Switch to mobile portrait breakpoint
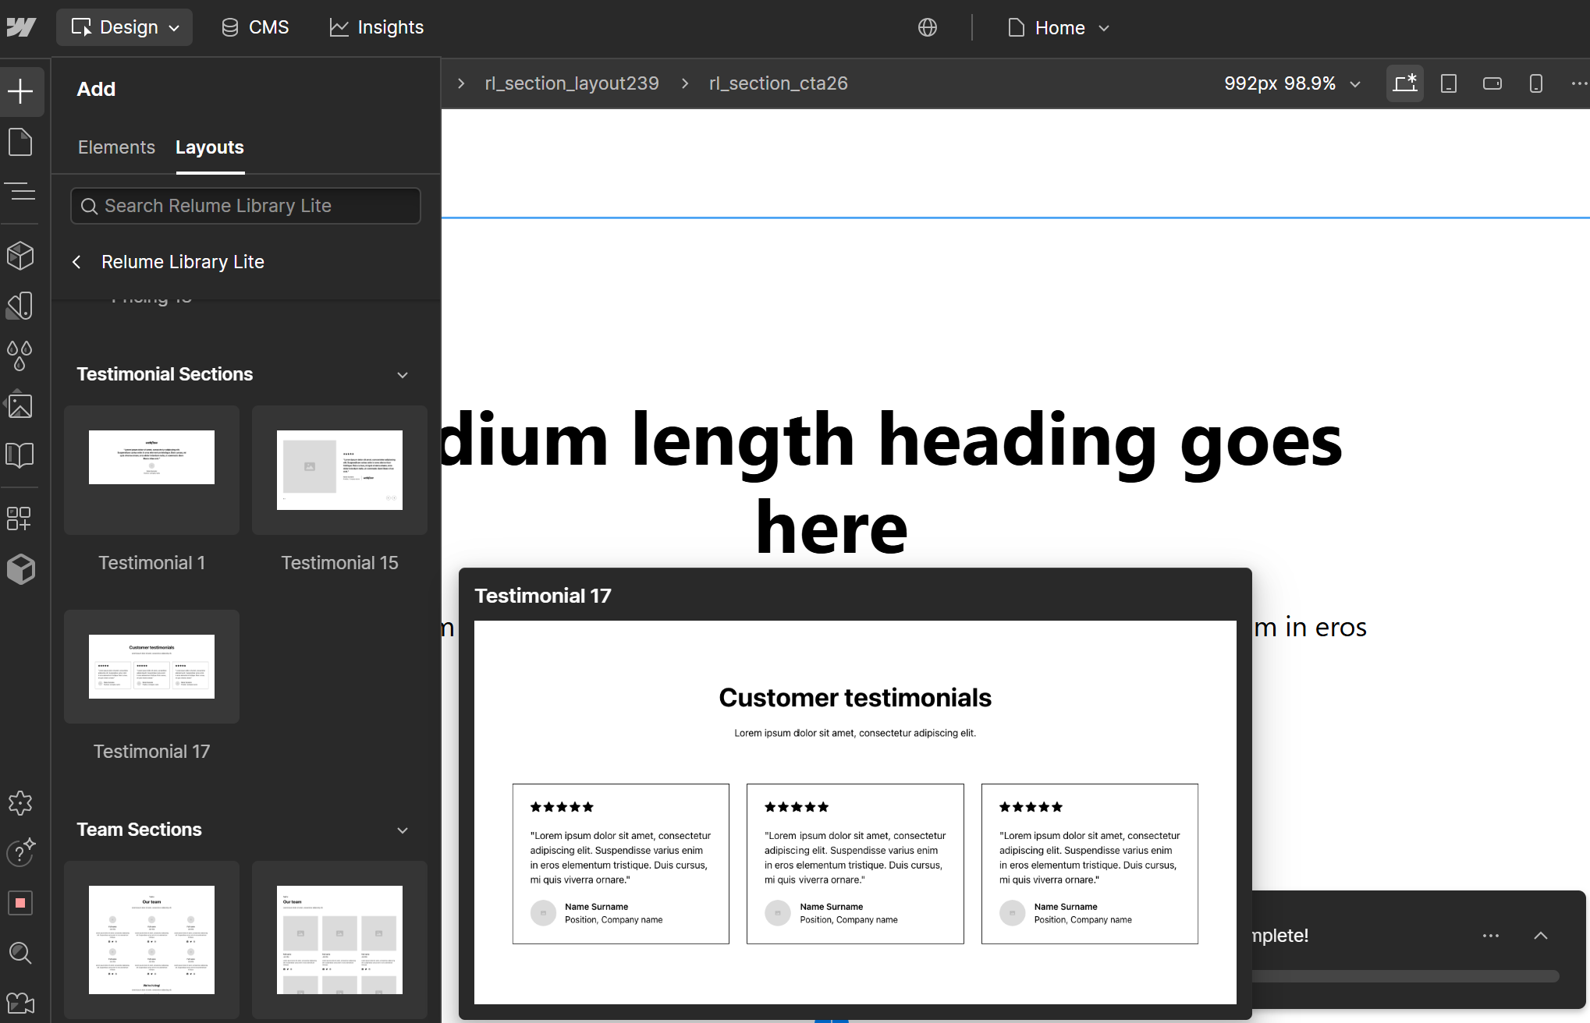This screenshot has width=1590, height=1023. [x=1535, y=83]
